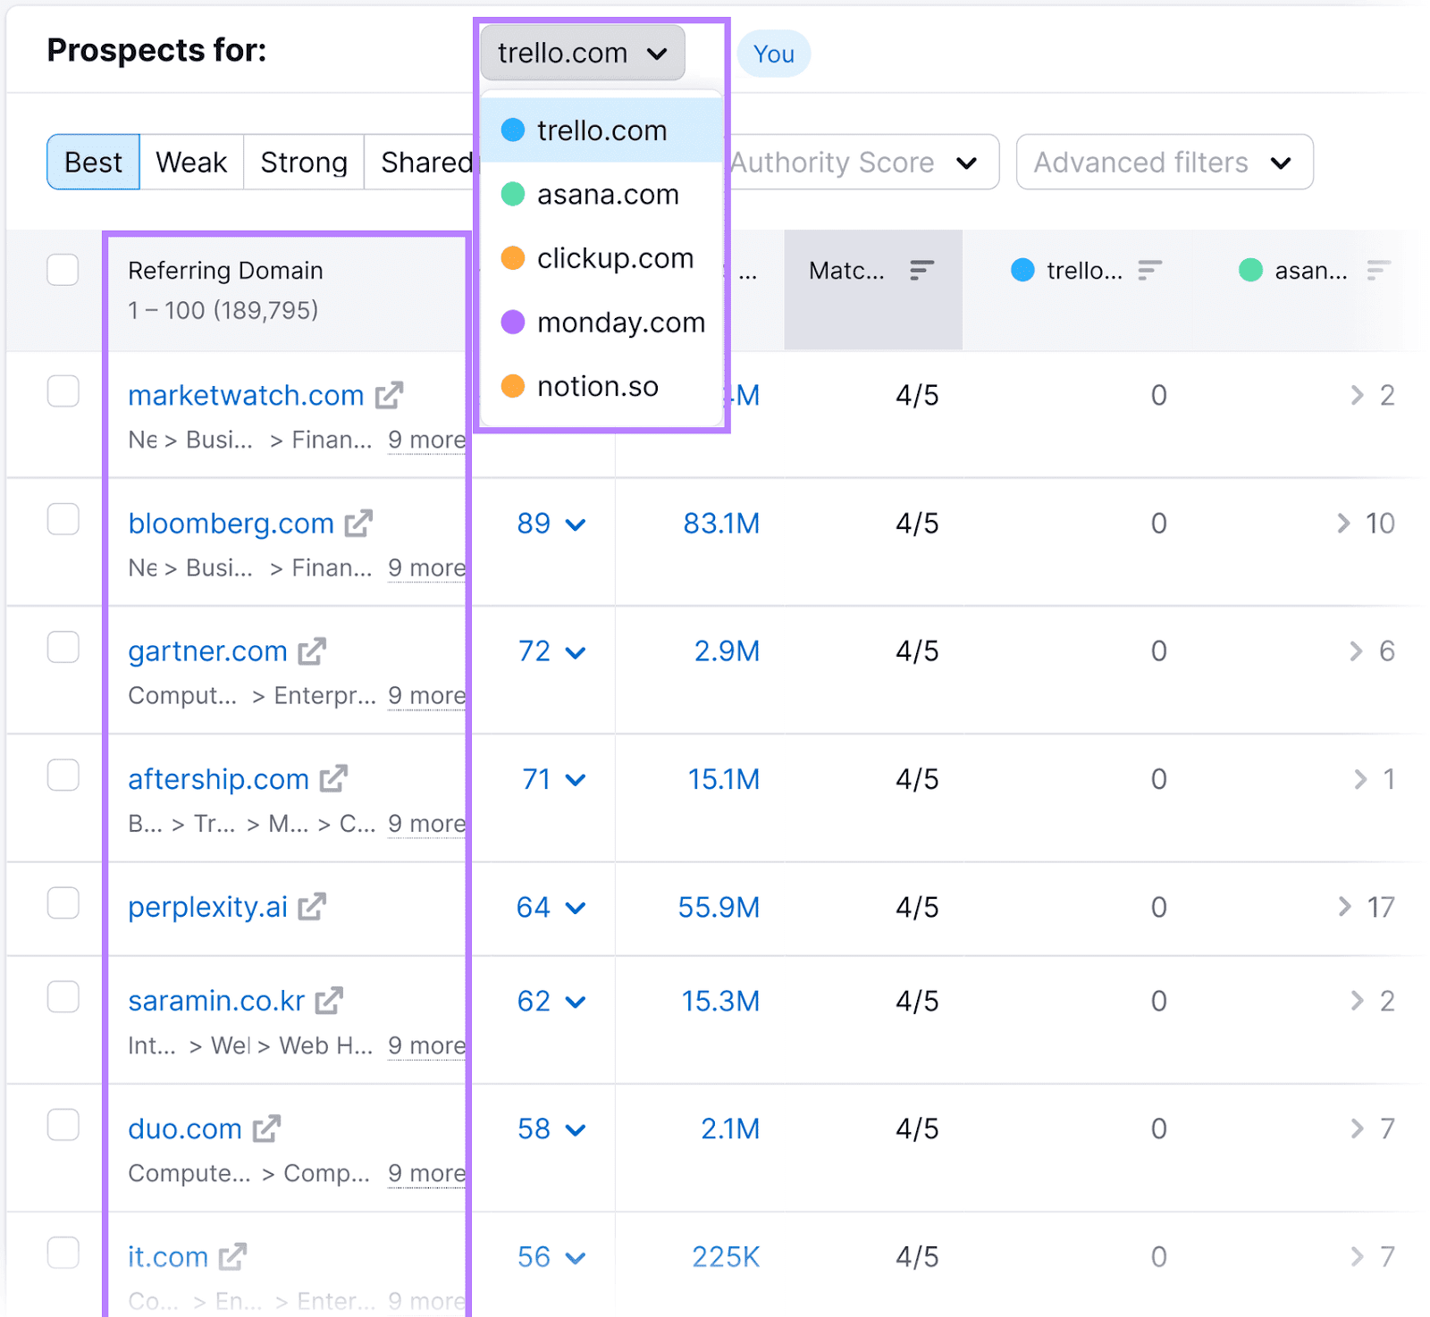Select the checkbox on the bloomberg.com row
Screen dimensions: 1430x1317
(63, 520)
